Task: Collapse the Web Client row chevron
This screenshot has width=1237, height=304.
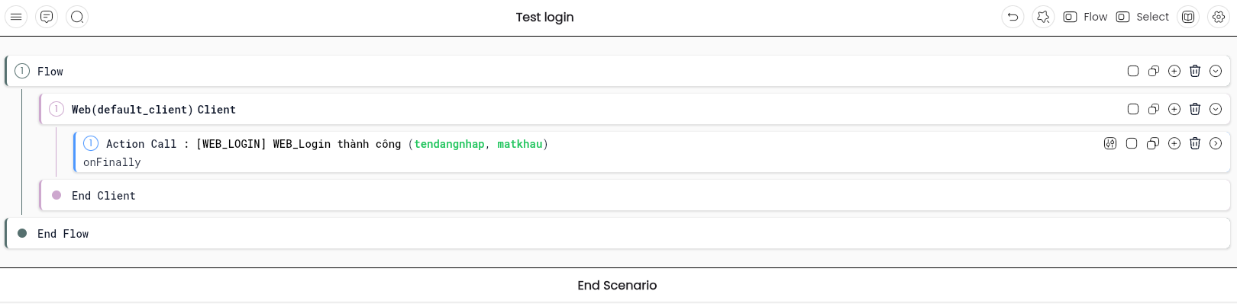Action: (1216, 109)
